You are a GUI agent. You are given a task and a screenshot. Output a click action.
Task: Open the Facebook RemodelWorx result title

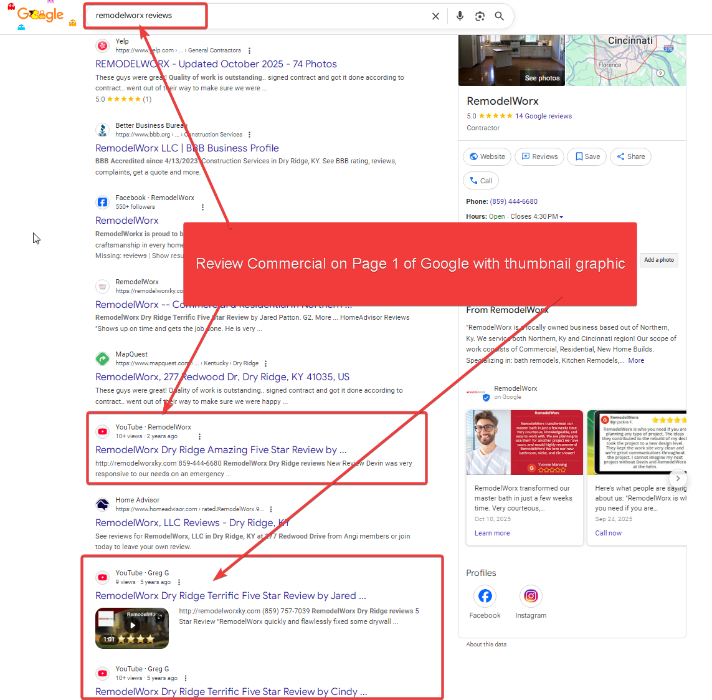pos(126,220)
